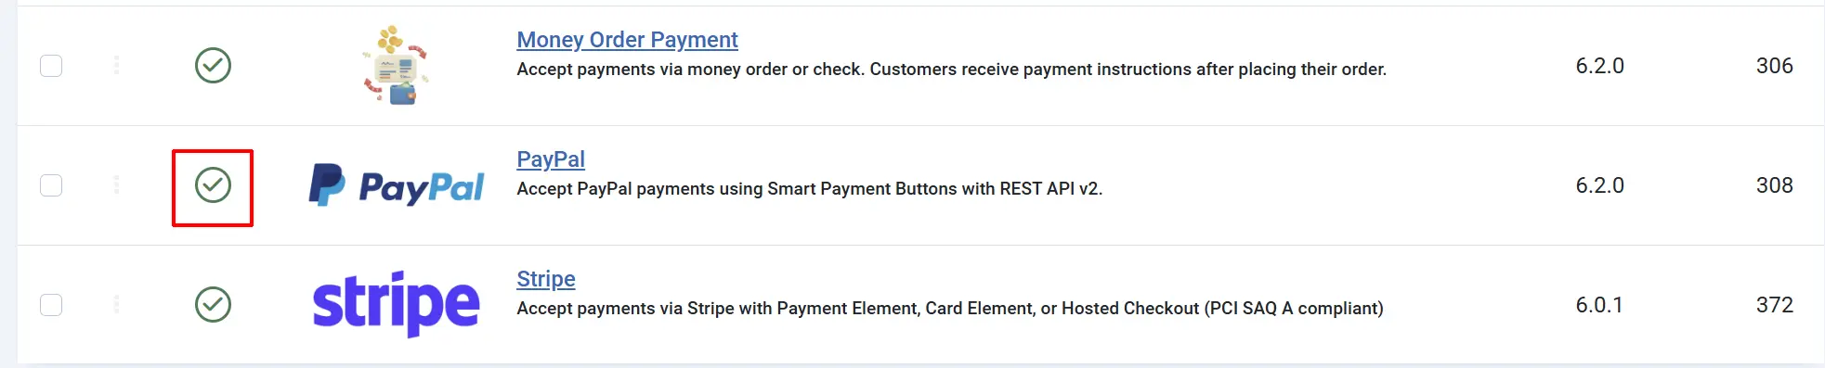Click Stripe version 6.0.1
Viewport: 1825px width, 368px height.
tap(1599, 305)
